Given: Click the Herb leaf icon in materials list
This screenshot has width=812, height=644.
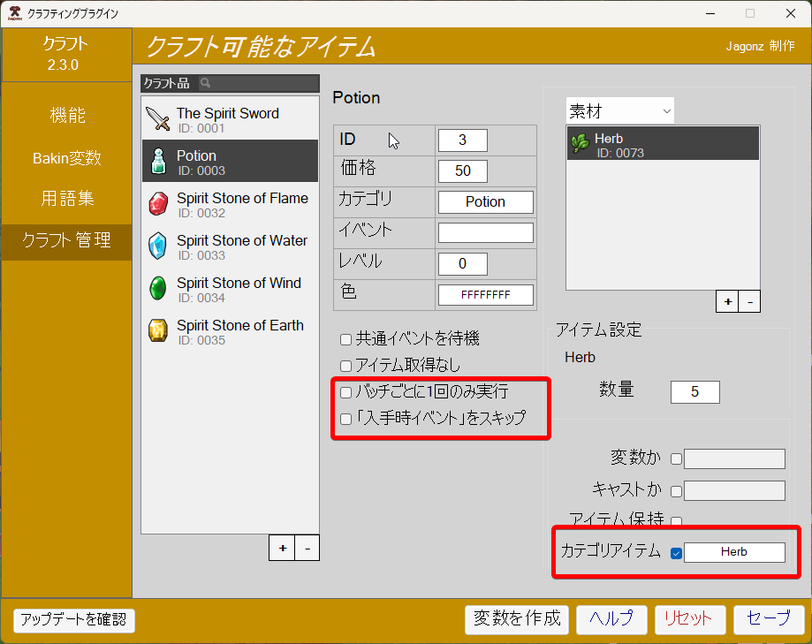Looking at the screenshot, I should coord(581,143).
